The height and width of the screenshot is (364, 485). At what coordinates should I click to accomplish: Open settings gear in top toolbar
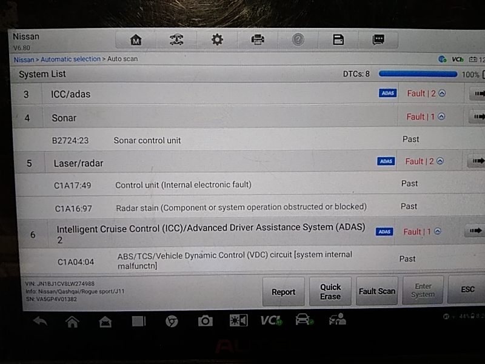(x=217, y=40)
